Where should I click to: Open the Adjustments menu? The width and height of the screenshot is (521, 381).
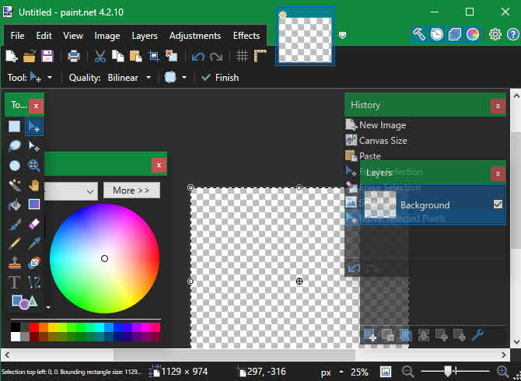coord(195,36)
